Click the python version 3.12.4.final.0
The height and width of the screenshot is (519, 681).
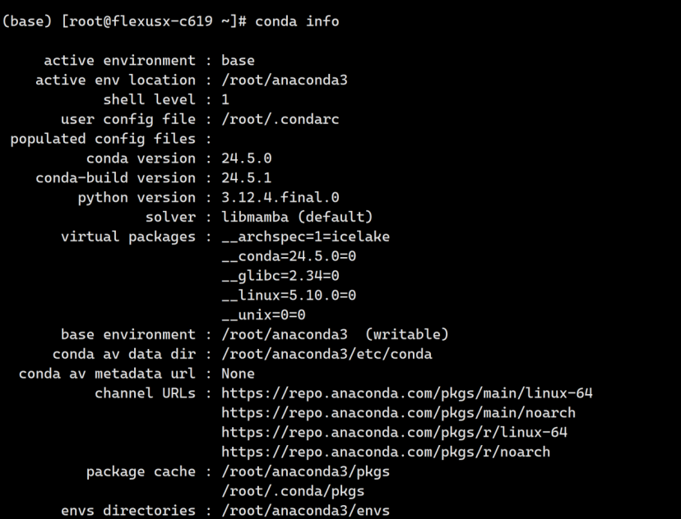click(x=280, y=198)
